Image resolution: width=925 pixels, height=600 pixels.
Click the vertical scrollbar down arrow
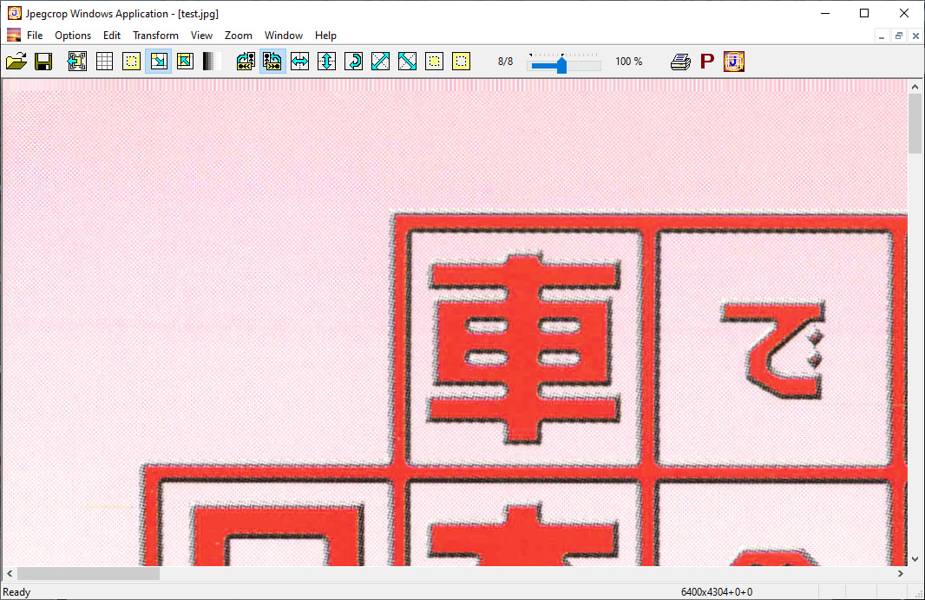[x=915, y=559]
